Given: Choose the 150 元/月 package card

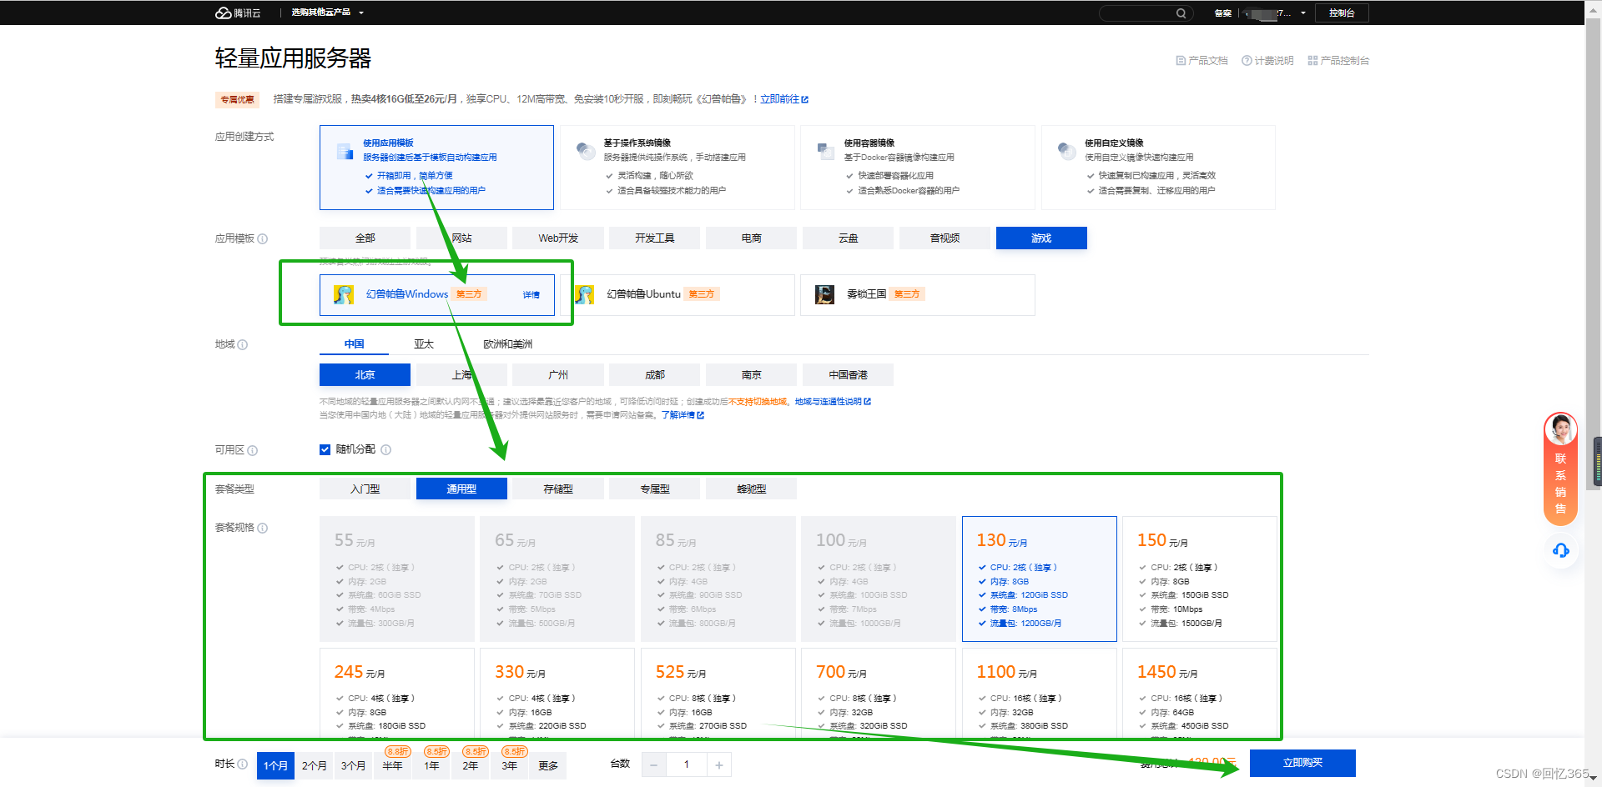Looking at the screenshot, I should tap(1200, 579).
